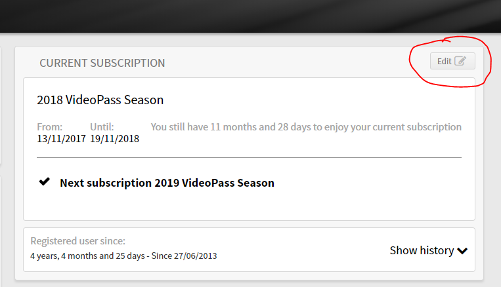Click the Until date 19/11/2018
The height and width of the screenshot is (287, 501).
pos(114,139)
